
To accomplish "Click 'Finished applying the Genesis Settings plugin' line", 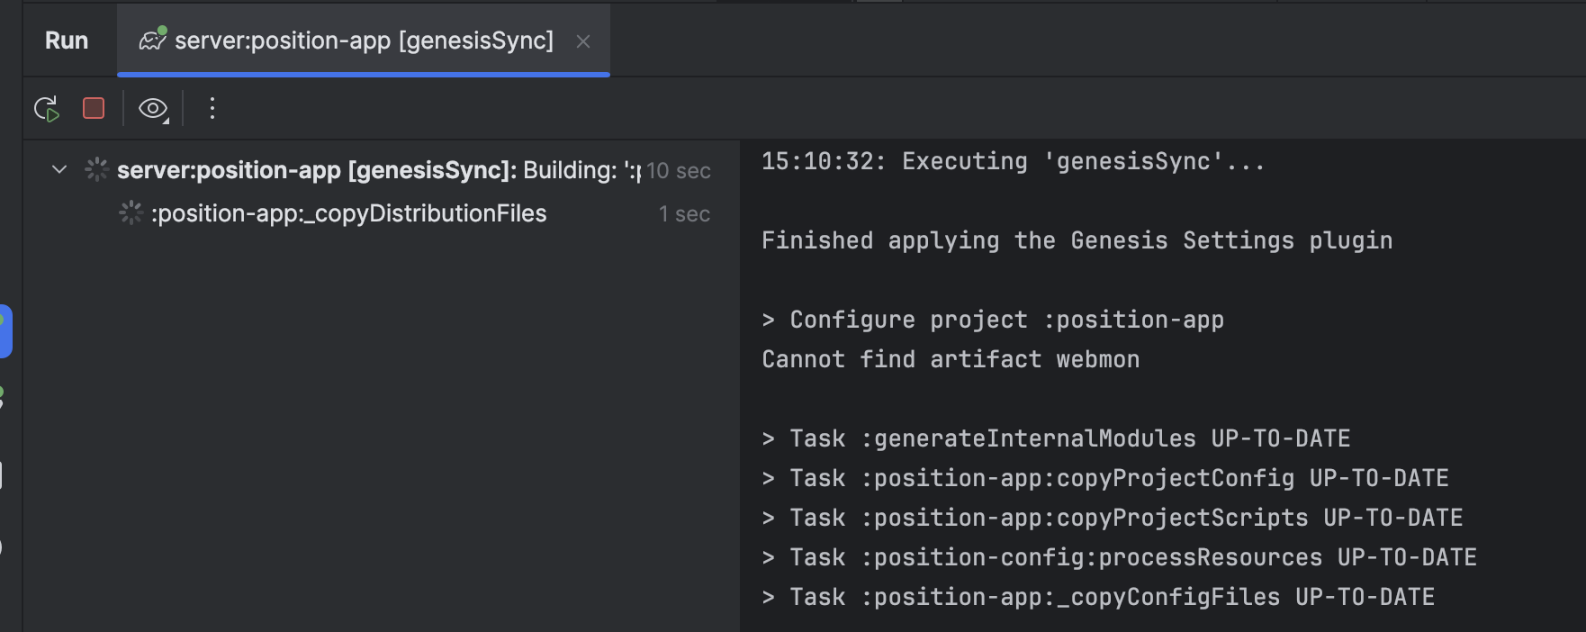I will tap(1077, 241).
